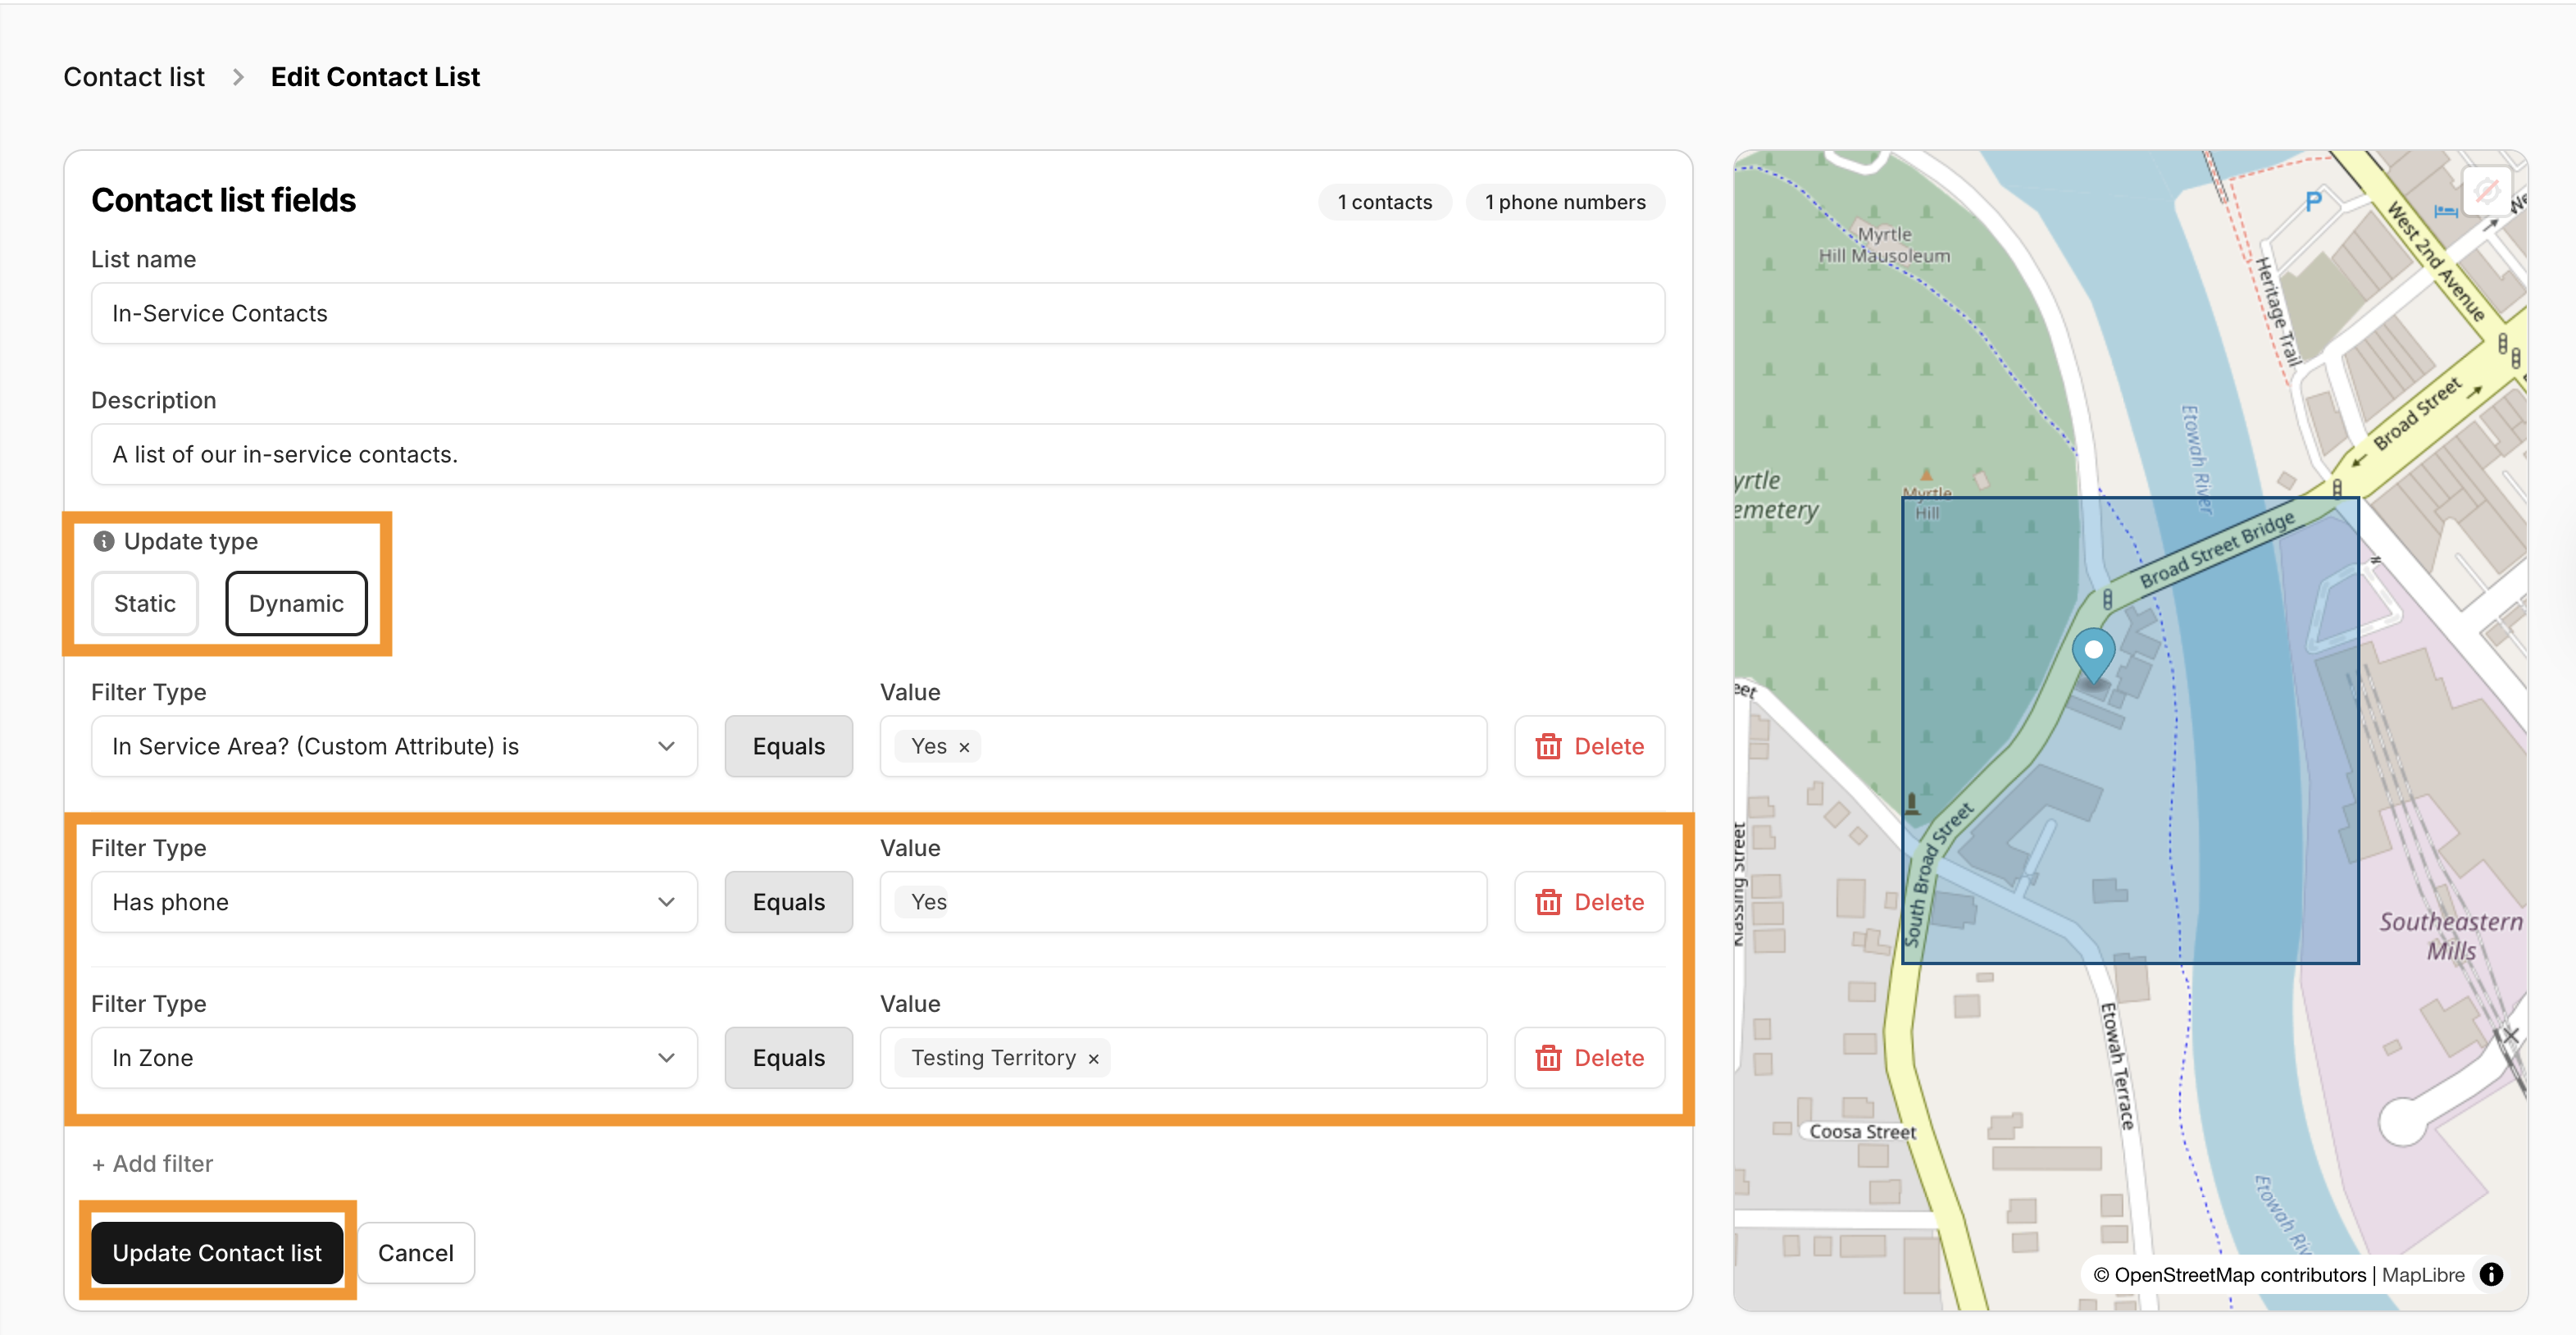
Task: Click the Add filter link
Action: [x=152, y=1163]
